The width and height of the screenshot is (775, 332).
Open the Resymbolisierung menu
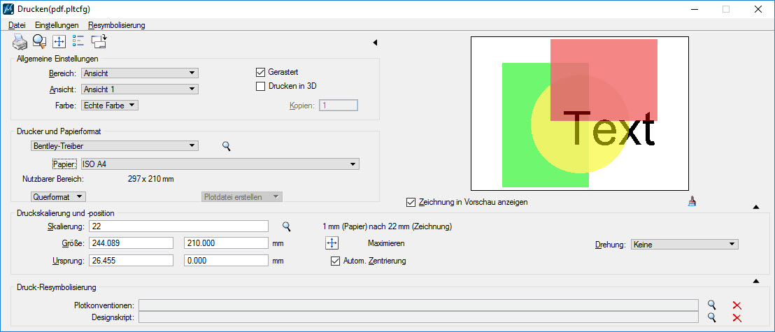tap(117, 25)
